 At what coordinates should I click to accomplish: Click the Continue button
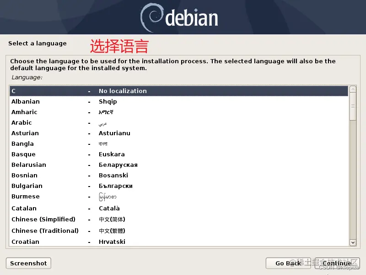point(337,263)
